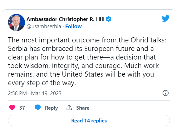Click the share arrow icon
The image size is (175, 129).
pyautogui.click(x=69, y=108)
